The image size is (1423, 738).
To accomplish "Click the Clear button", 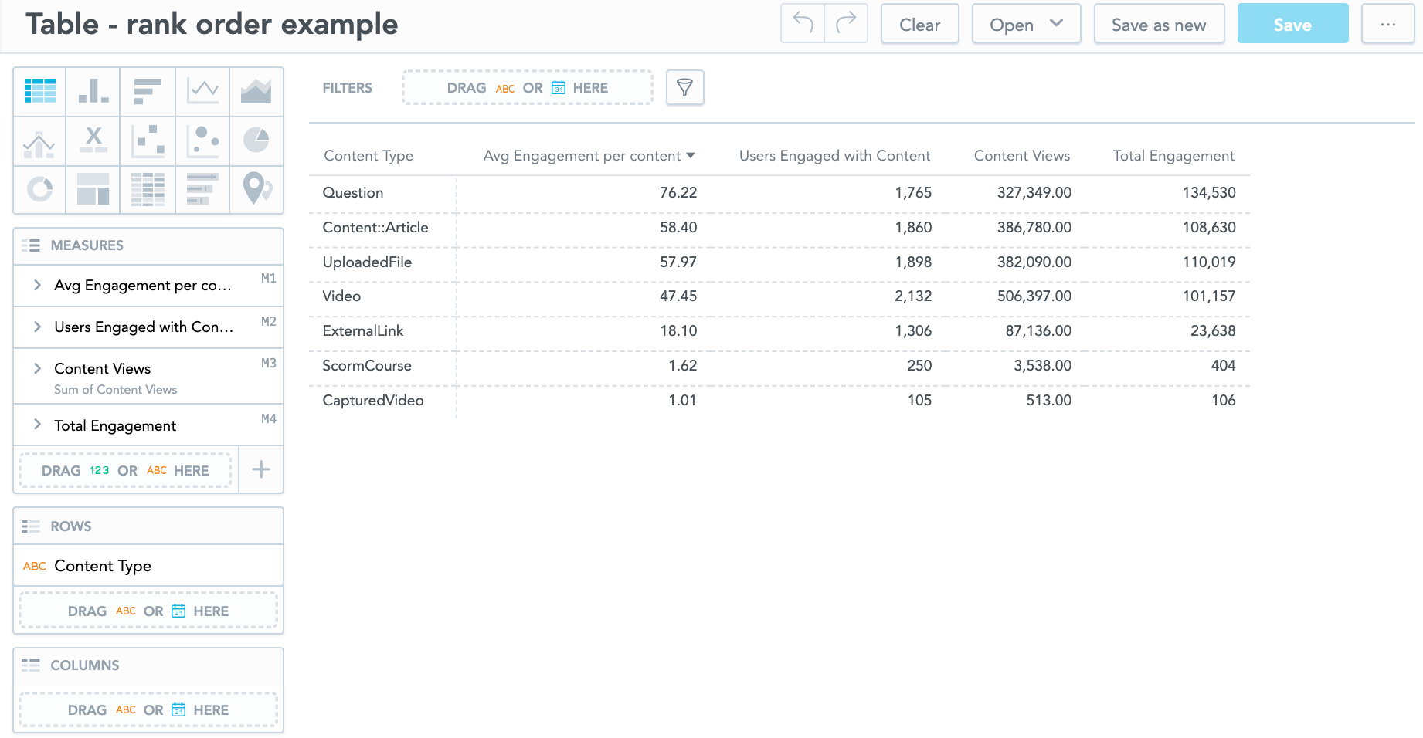I will click(919, 25).
